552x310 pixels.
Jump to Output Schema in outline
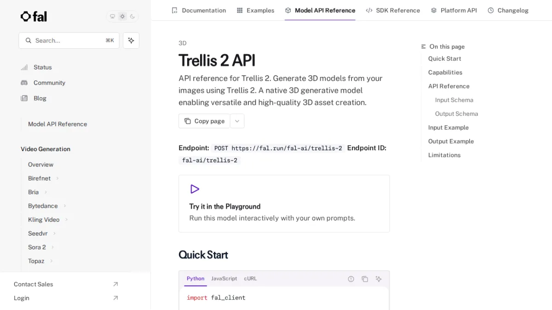[x=456, y=114]
